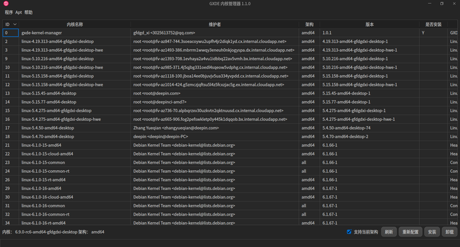Image resolution: width=460 pixels, height=247 pixels.
Task: Click the 版本 column header
Action: 369,24
